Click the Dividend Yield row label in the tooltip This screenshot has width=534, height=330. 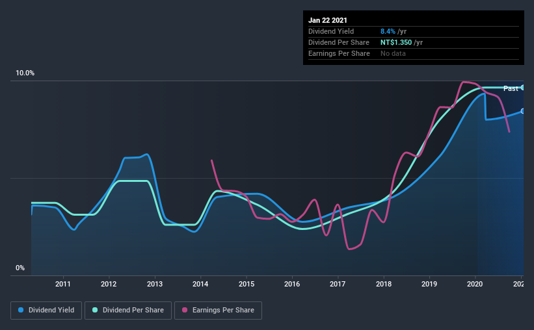point(331,32)
